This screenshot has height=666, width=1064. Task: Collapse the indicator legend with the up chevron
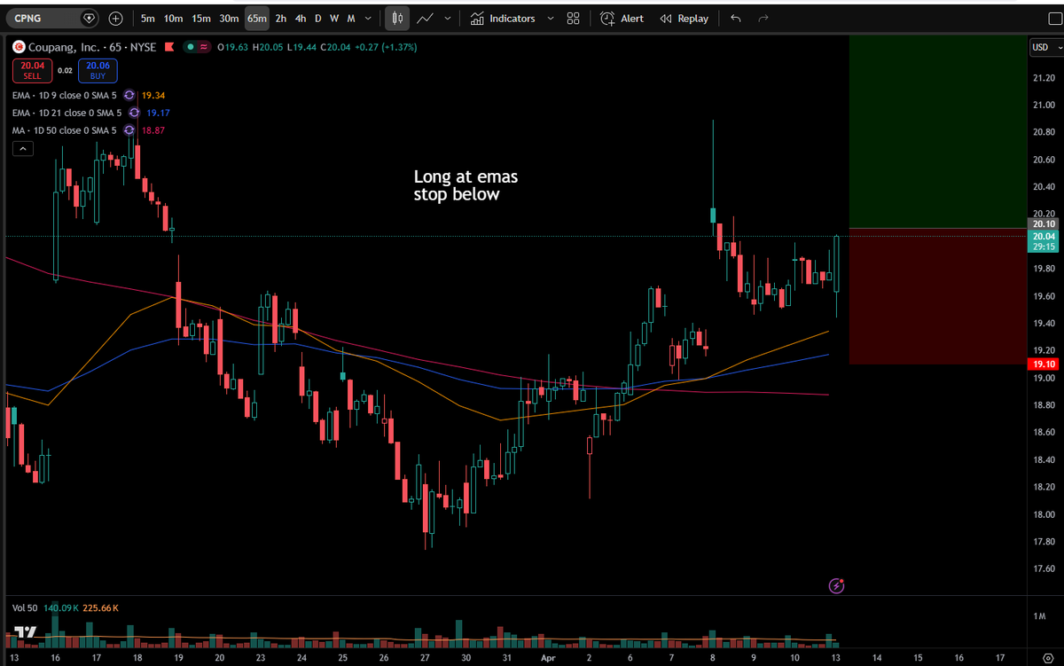(x=23, y=149)
